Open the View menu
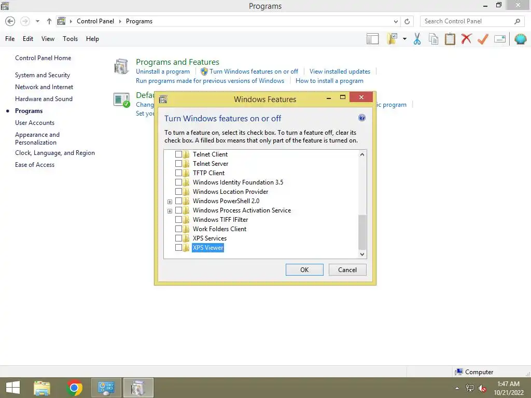 (48, 39)
